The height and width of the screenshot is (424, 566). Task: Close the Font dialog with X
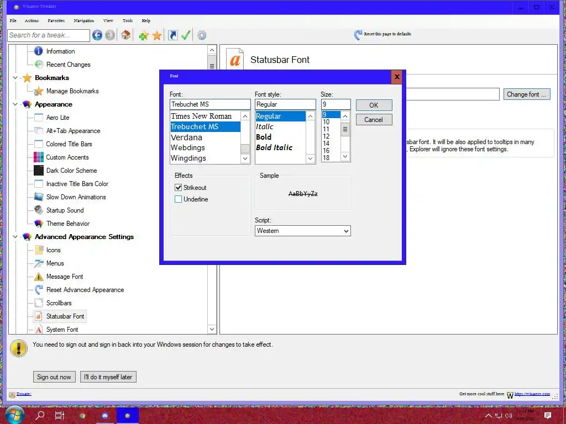point(397,76)
